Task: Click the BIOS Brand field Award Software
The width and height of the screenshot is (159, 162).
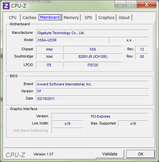Action: (x=92, y=84)
